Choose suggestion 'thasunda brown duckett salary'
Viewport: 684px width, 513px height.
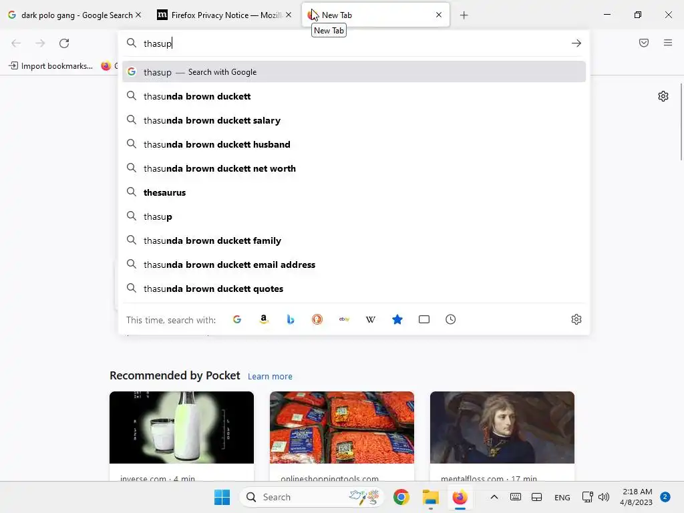tap(354, 120)
